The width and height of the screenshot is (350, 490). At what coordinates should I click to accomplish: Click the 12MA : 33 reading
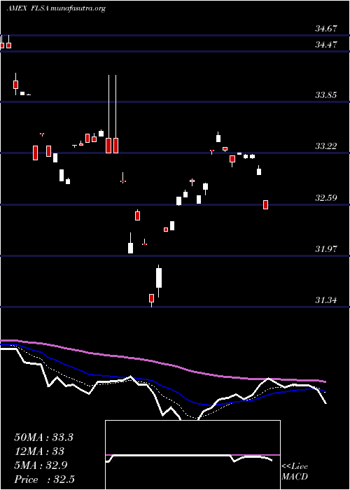pyautogui.click(x=39, y=451)
